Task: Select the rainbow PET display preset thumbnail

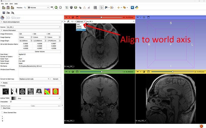Action: coord(47,91)
